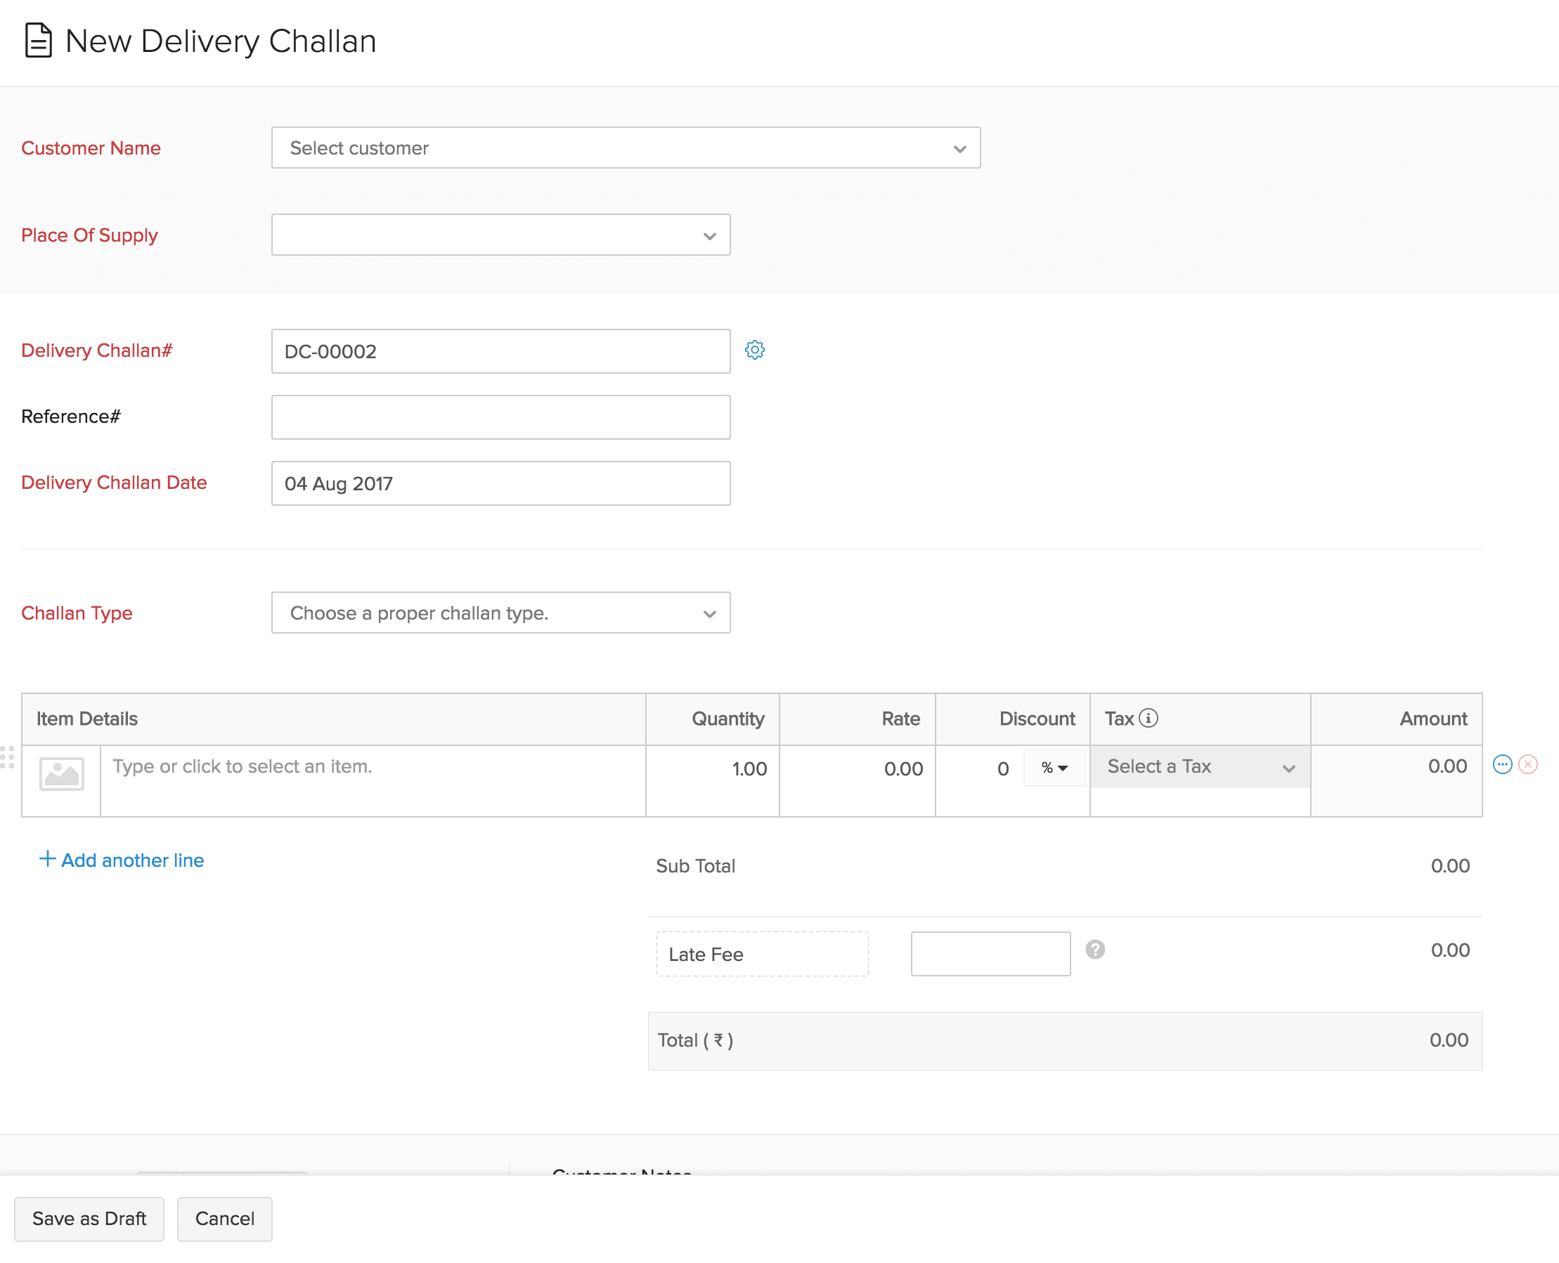Click the Reference# input field
The image size is (1559, 1263).
[500, 416]
